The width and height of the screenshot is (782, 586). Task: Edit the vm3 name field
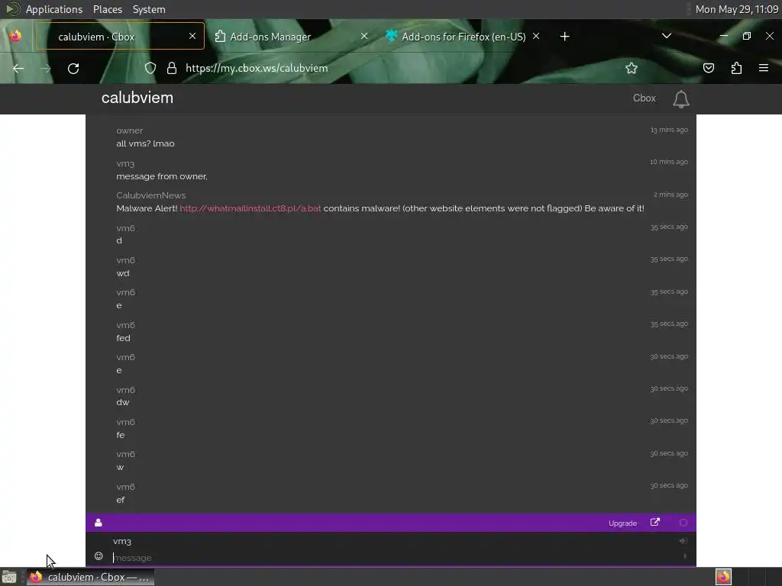click(x=392, y=541)
